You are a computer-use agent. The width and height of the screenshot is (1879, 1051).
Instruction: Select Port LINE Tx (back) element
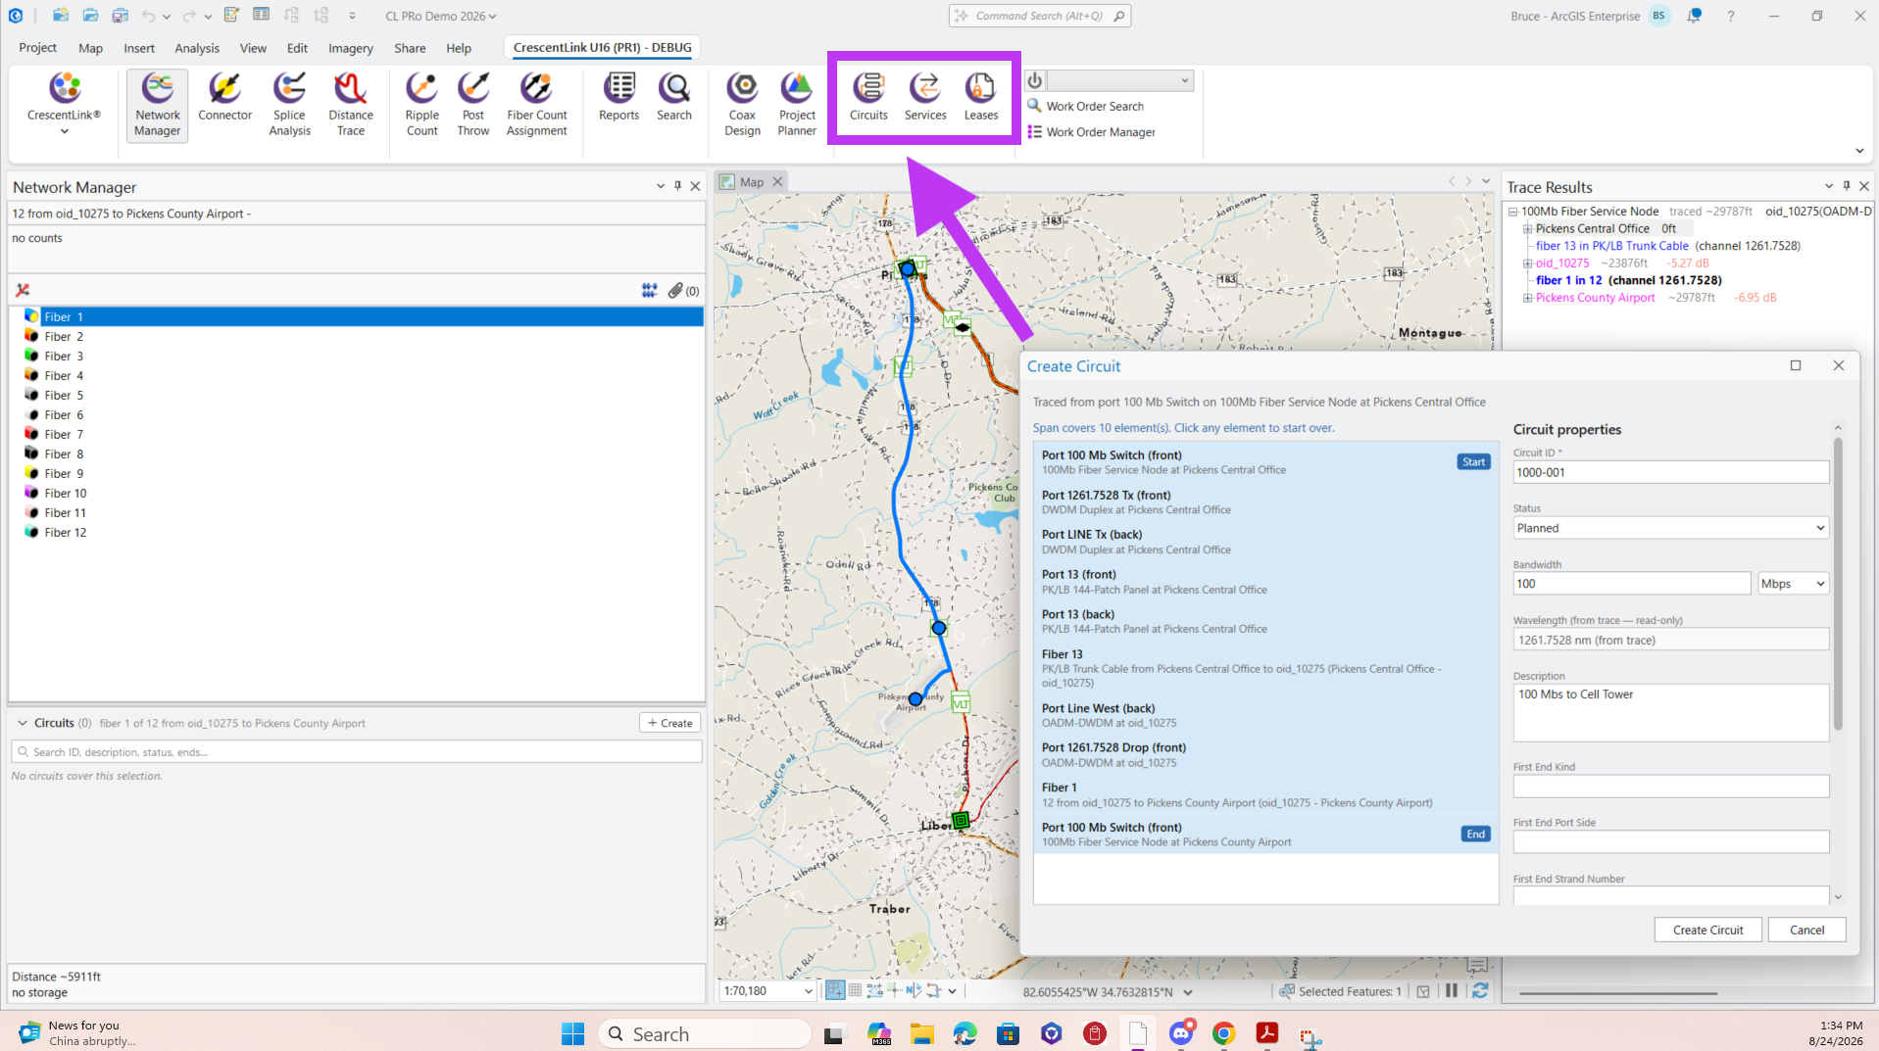(1265, 542)
